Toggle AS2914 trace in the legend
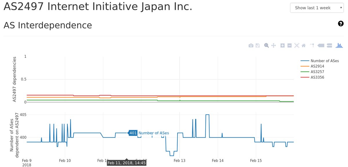 pyautogui.click(x=317, y=66)
